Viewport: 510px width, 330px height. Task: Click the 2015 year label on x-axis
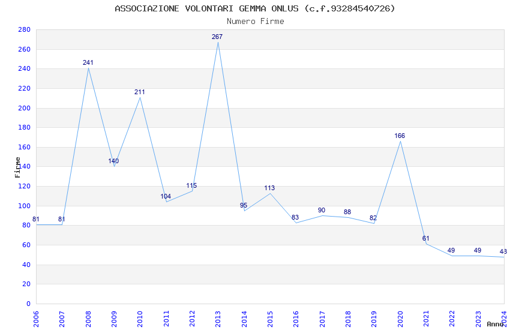pyautogui.click(x=270, y=319)
